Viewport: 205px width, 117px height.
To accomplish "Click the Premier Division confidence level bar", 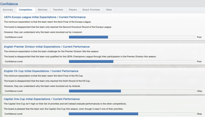I will pos(132,61).
